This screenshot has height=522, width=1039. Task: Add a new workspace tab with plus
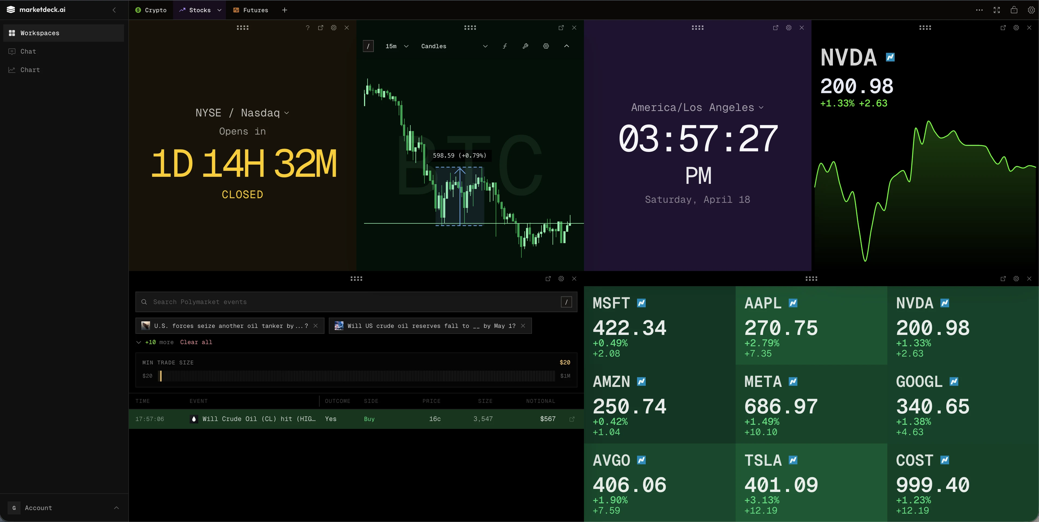pos(285,10)
